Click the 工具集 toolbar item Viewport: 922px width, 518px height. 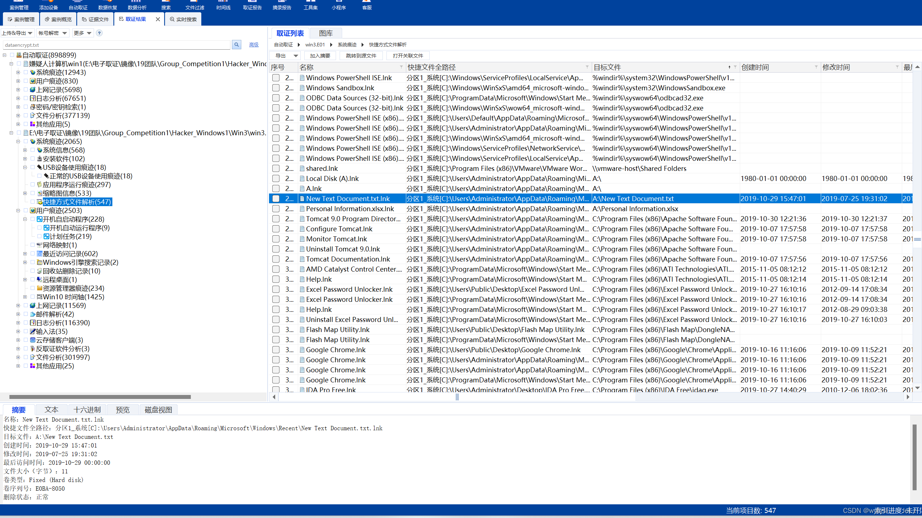pos(310,6)
